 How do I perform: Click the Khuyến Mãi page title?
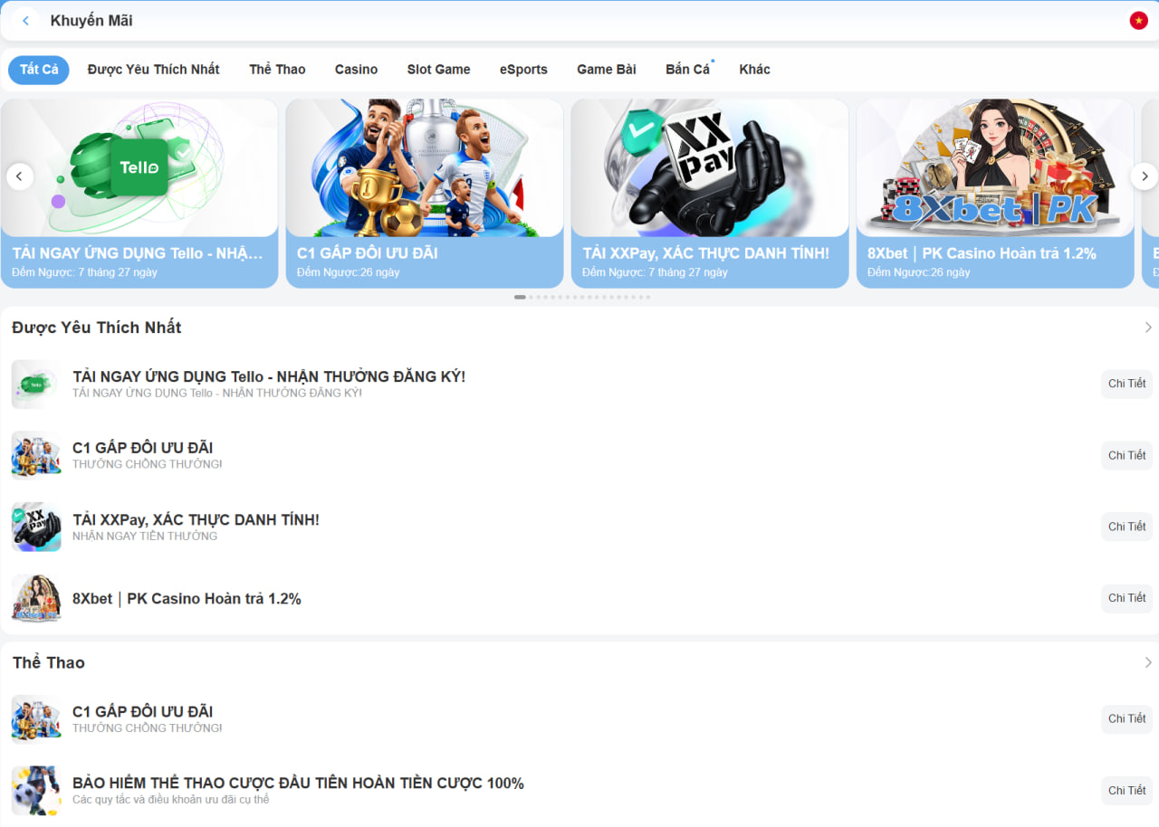pos(91,21)
